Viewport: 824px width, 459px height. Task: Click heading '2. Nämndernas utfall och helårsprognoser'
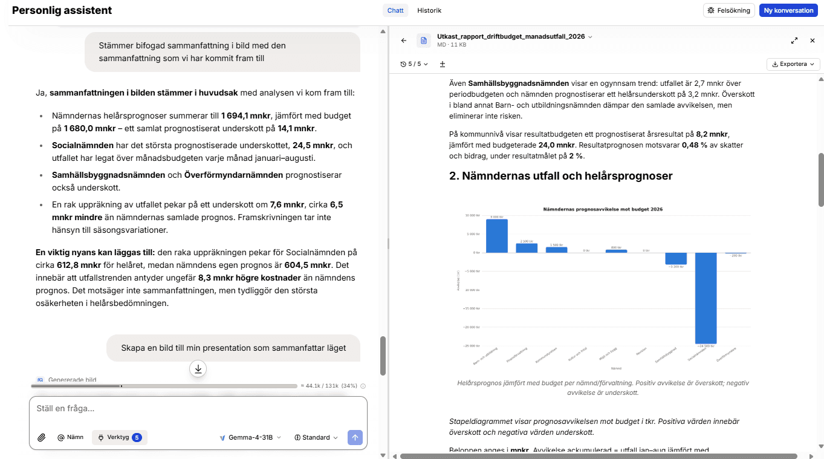(561, 176)
